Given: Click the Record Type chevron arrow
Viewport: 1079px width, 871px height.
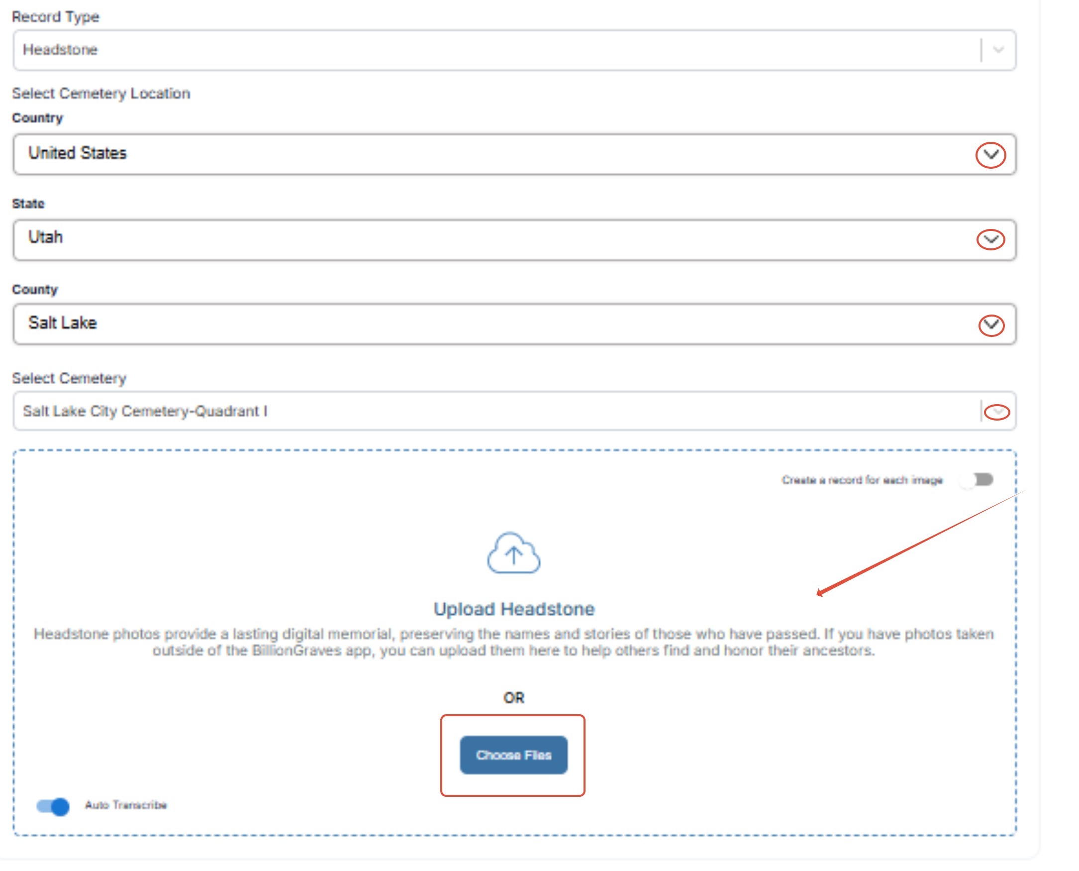Looking at the screenshot, I should click(x=998, y=50).
